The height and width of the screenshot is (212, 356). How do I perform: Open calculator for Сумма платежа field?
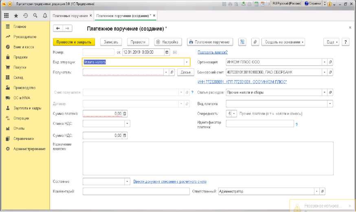pos(125,114)
